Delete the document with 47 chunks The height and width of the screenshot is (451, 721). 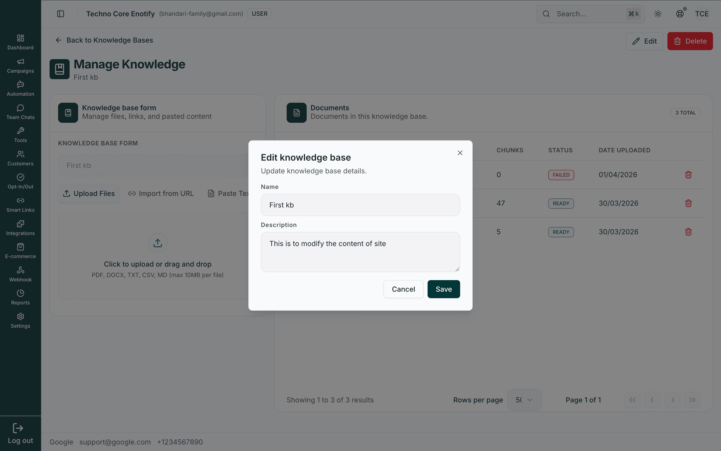(688, 203)
